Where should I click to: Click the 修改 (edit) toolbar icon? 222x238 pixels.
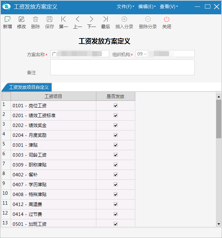[22, 19]
